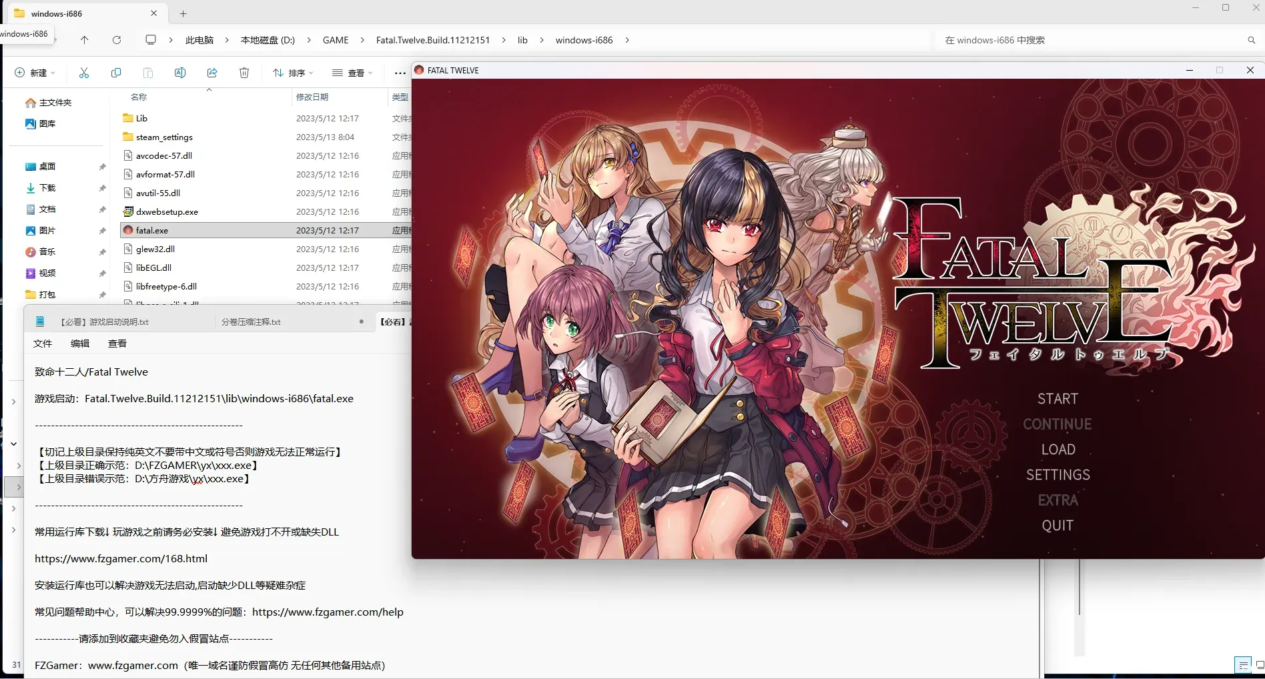Image resolution: width=1265 pixels, height=679 pixels.
Task: Open 桌面 (Desktop) in sidebar
Action: pyautogui.click(x=40, y=167)
